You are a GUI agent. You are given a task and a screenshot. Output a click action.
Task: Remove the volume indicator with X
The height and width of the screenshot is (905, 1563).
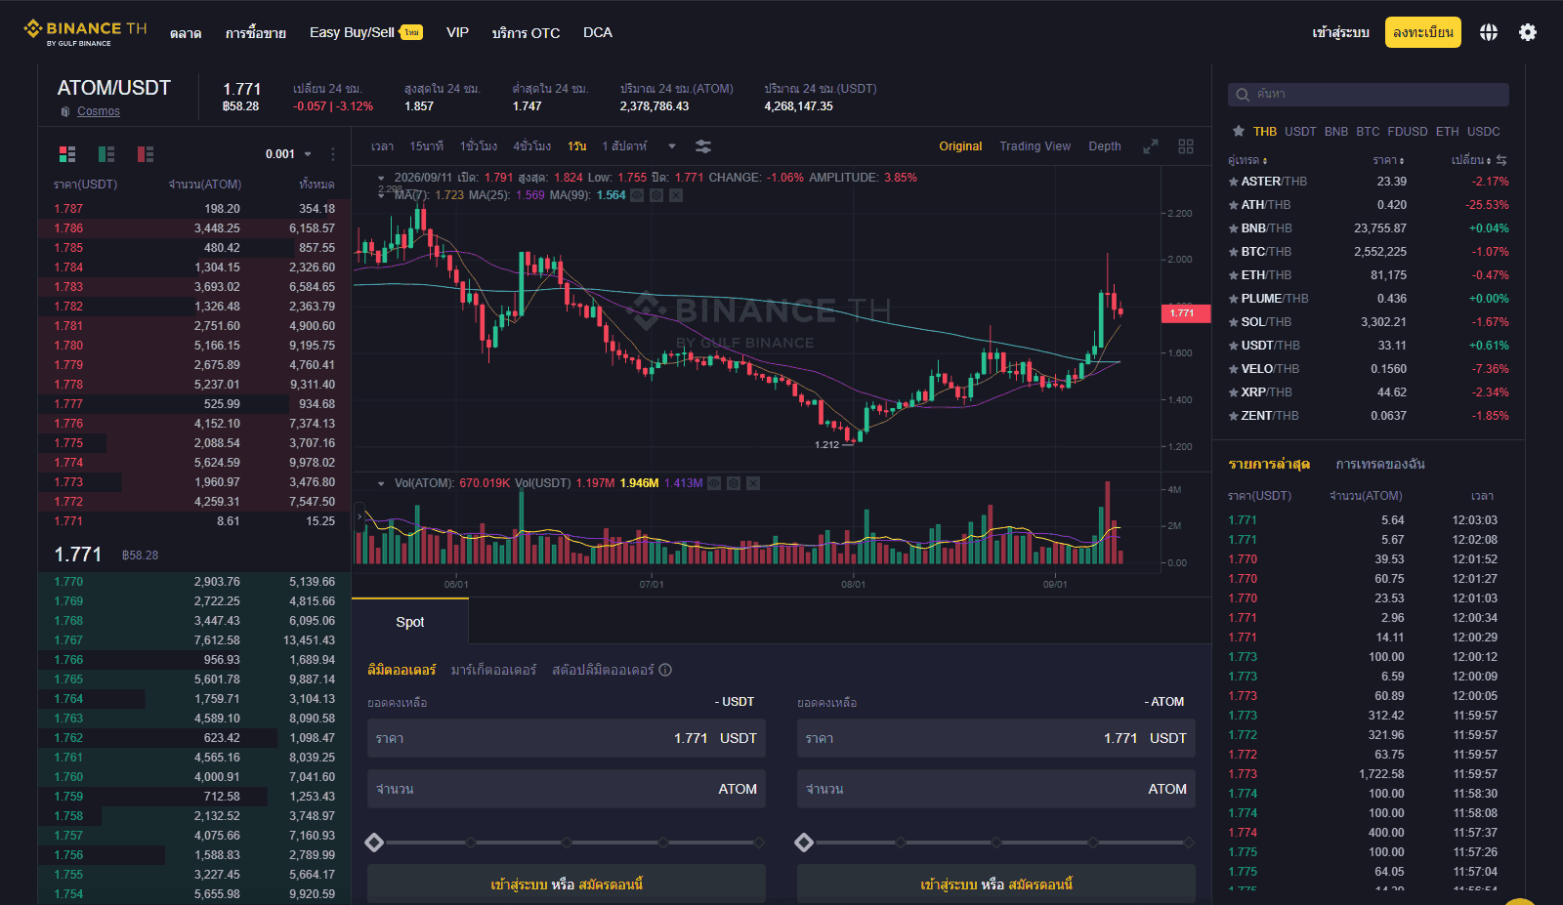pos(753,483)
